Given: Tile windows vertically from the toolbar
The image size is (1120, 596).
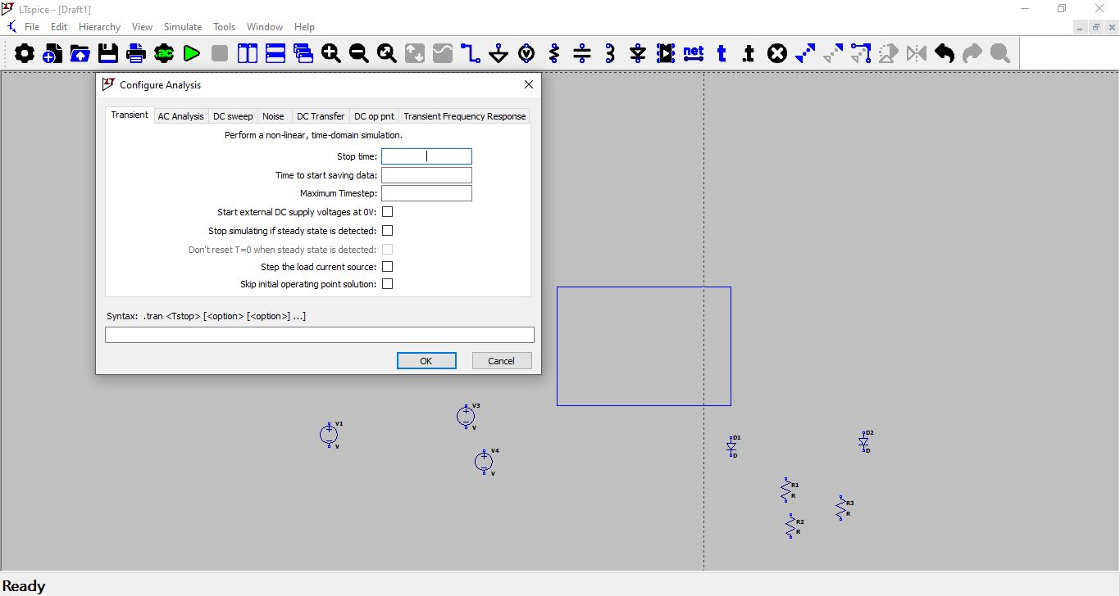Looking at the screenshot, I should point(248,54).
